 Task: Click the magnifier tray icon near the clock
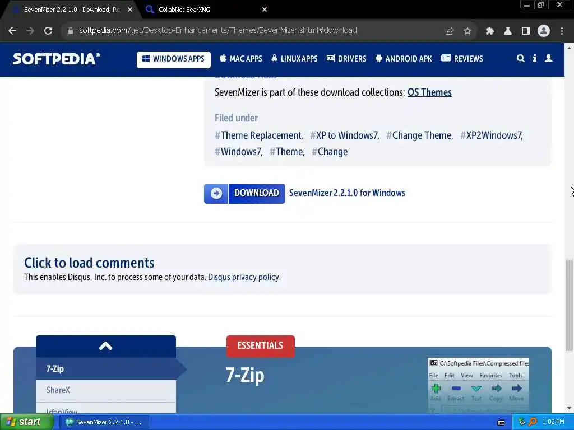coord(533,422)
